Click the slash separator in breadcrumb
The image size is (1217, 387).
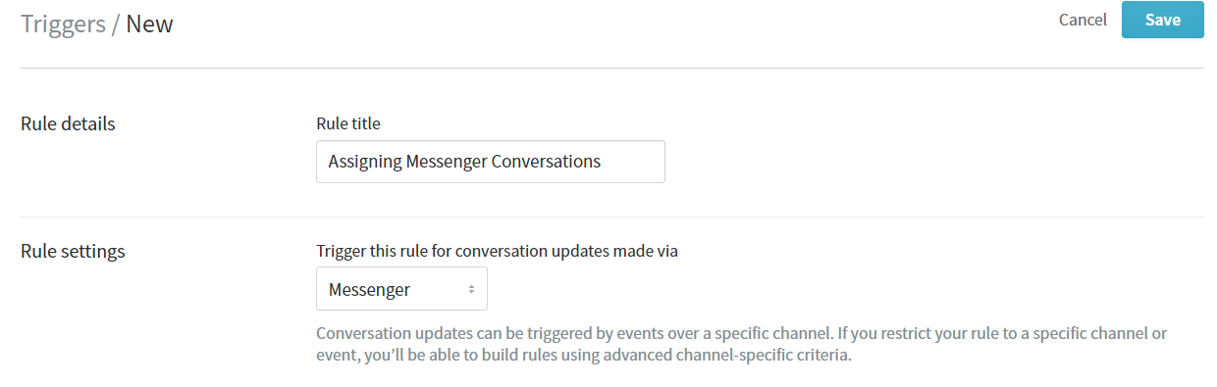click(115, 24)
